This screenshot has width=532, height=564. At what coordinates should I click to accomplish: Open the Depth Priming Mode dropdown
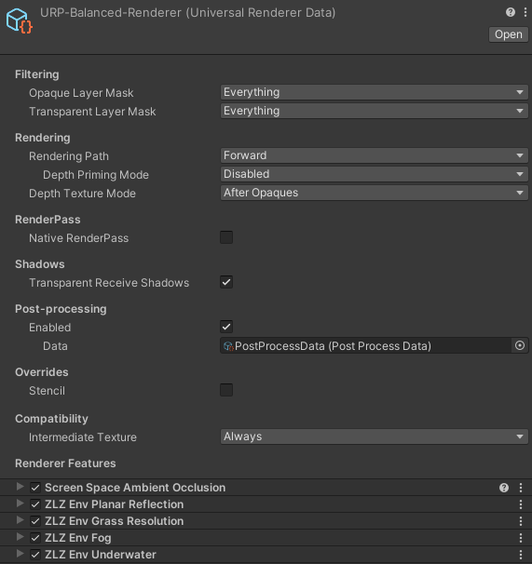375,174
